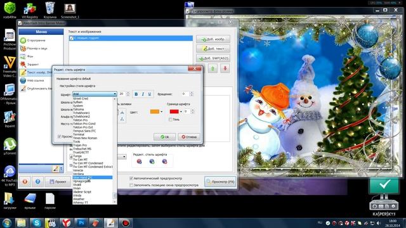Open Yandex browser from the taskbar

click(x=66, y=223)
